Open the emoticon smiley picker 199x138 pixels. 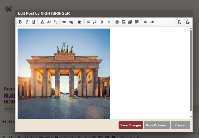[x=117, y=22]
